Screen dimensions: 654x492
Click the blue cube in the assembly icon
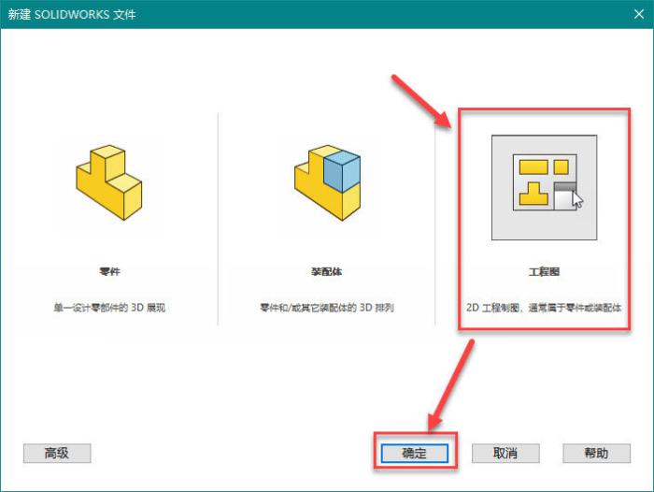(x=340, y=170)
